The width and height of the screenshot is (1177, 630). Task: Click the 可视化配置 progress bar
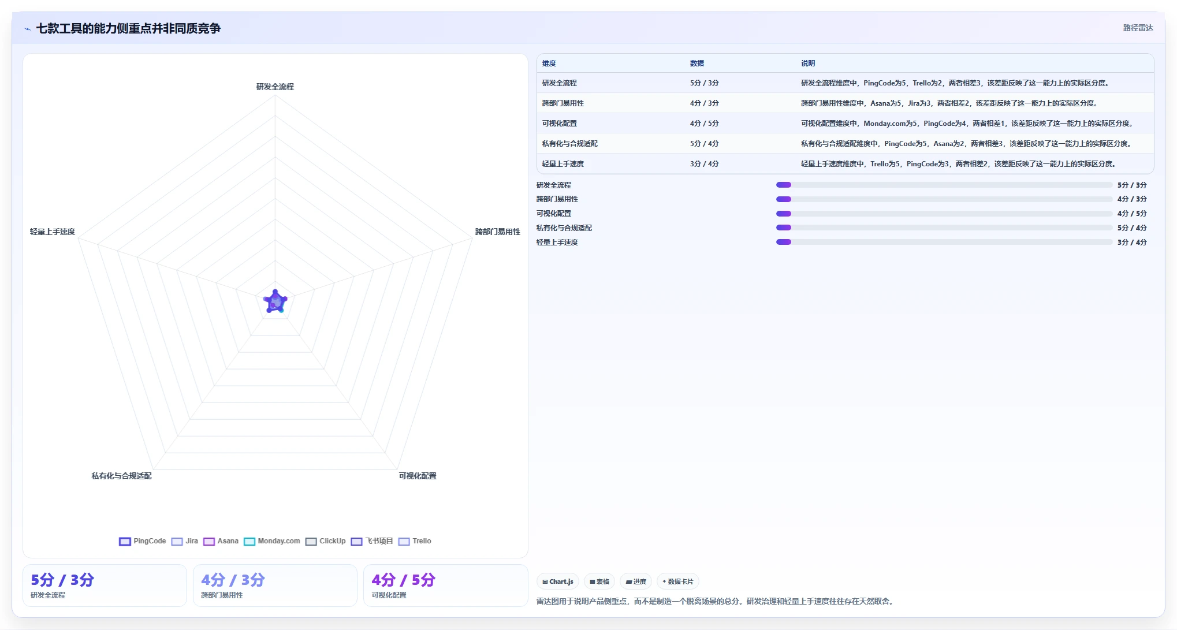tap(944, 214)
